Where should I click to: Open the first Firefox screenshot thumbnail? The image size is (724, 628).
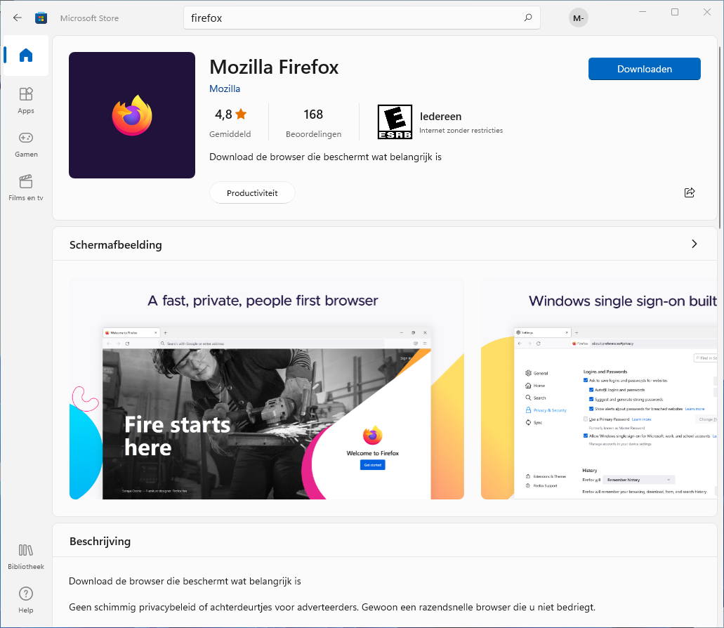(267, 388)
